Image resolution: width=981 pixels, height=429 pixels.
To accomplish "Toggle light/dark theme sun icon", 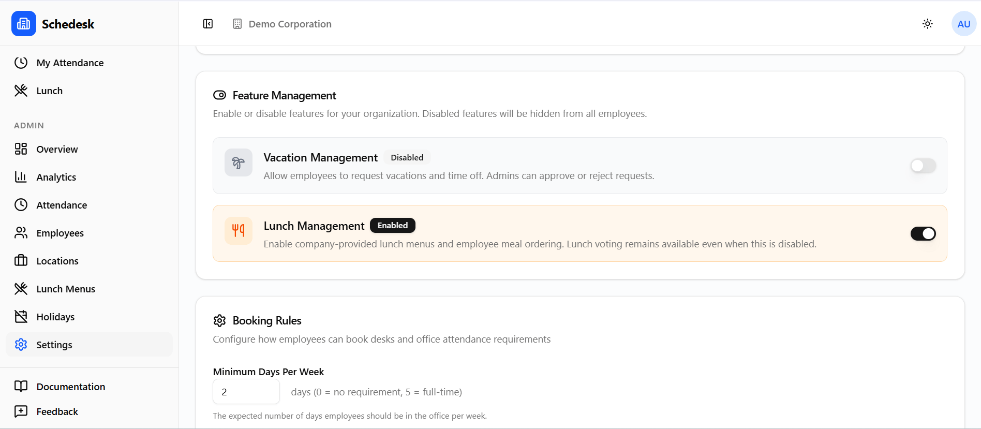I will [x=928, y=24].
